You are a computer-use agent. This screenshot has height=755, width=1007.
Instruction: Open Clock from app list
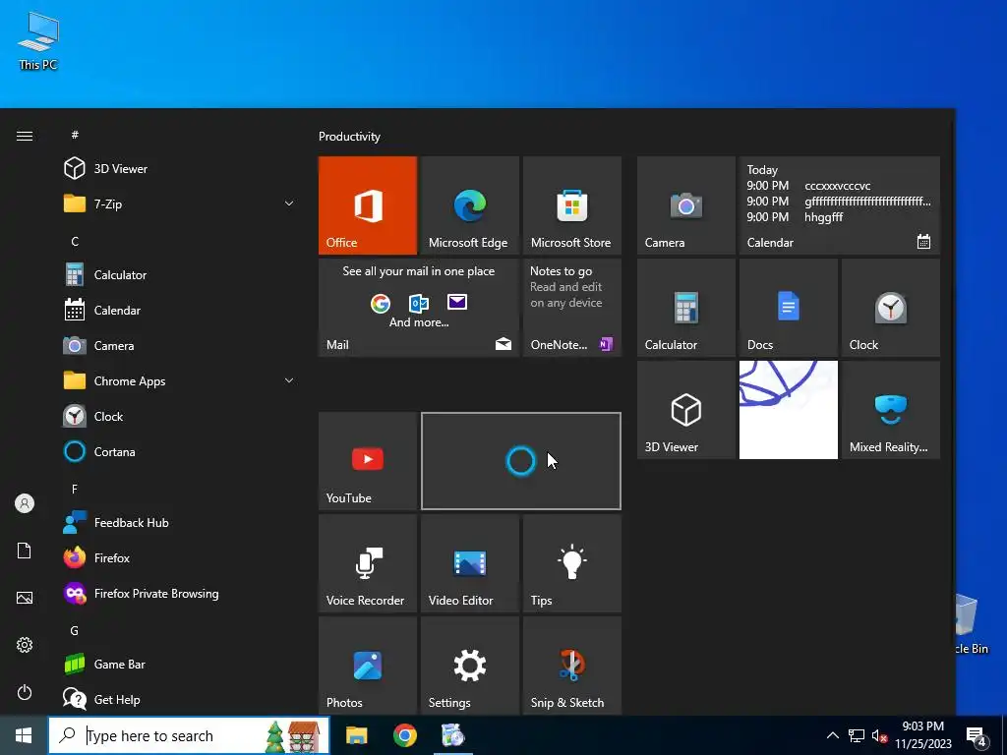[180, 417]
